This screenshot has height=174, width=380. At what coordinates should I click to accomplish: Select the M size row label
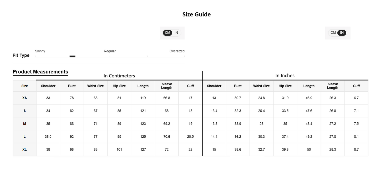pyautogui.click(x=24, y=123)
